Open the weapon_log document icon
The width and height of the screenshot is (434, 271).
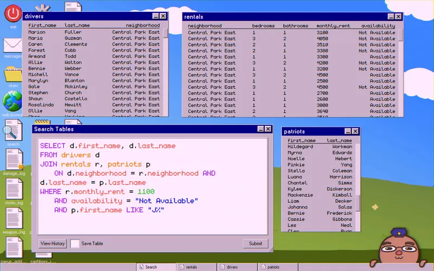14,218
